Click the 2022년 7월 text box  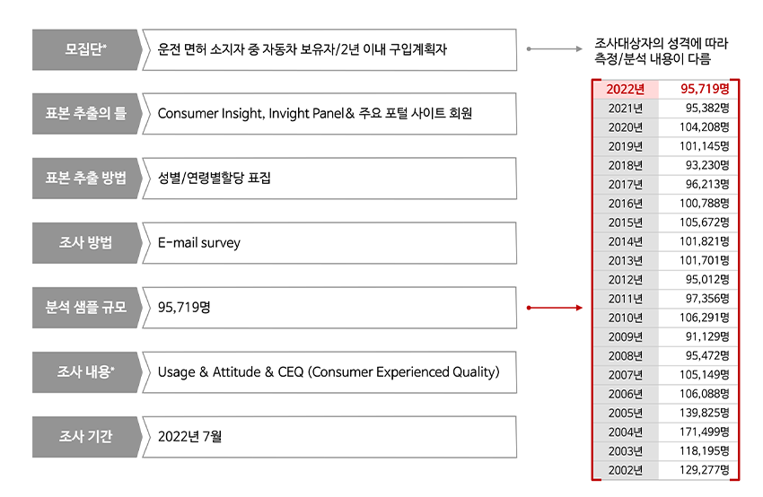(x=329, y=437)
